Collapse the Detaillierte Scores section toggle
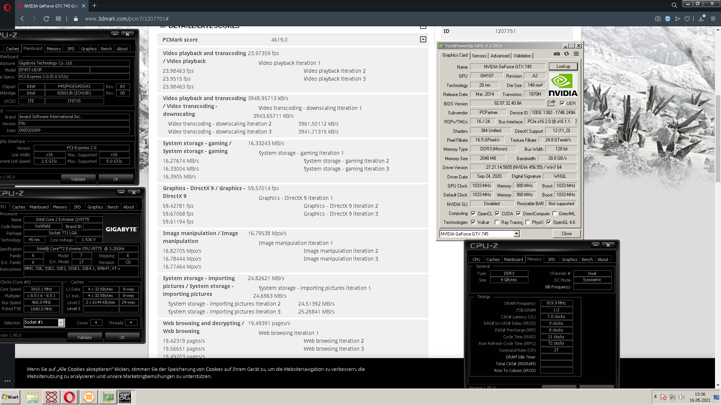 point(423,27)
